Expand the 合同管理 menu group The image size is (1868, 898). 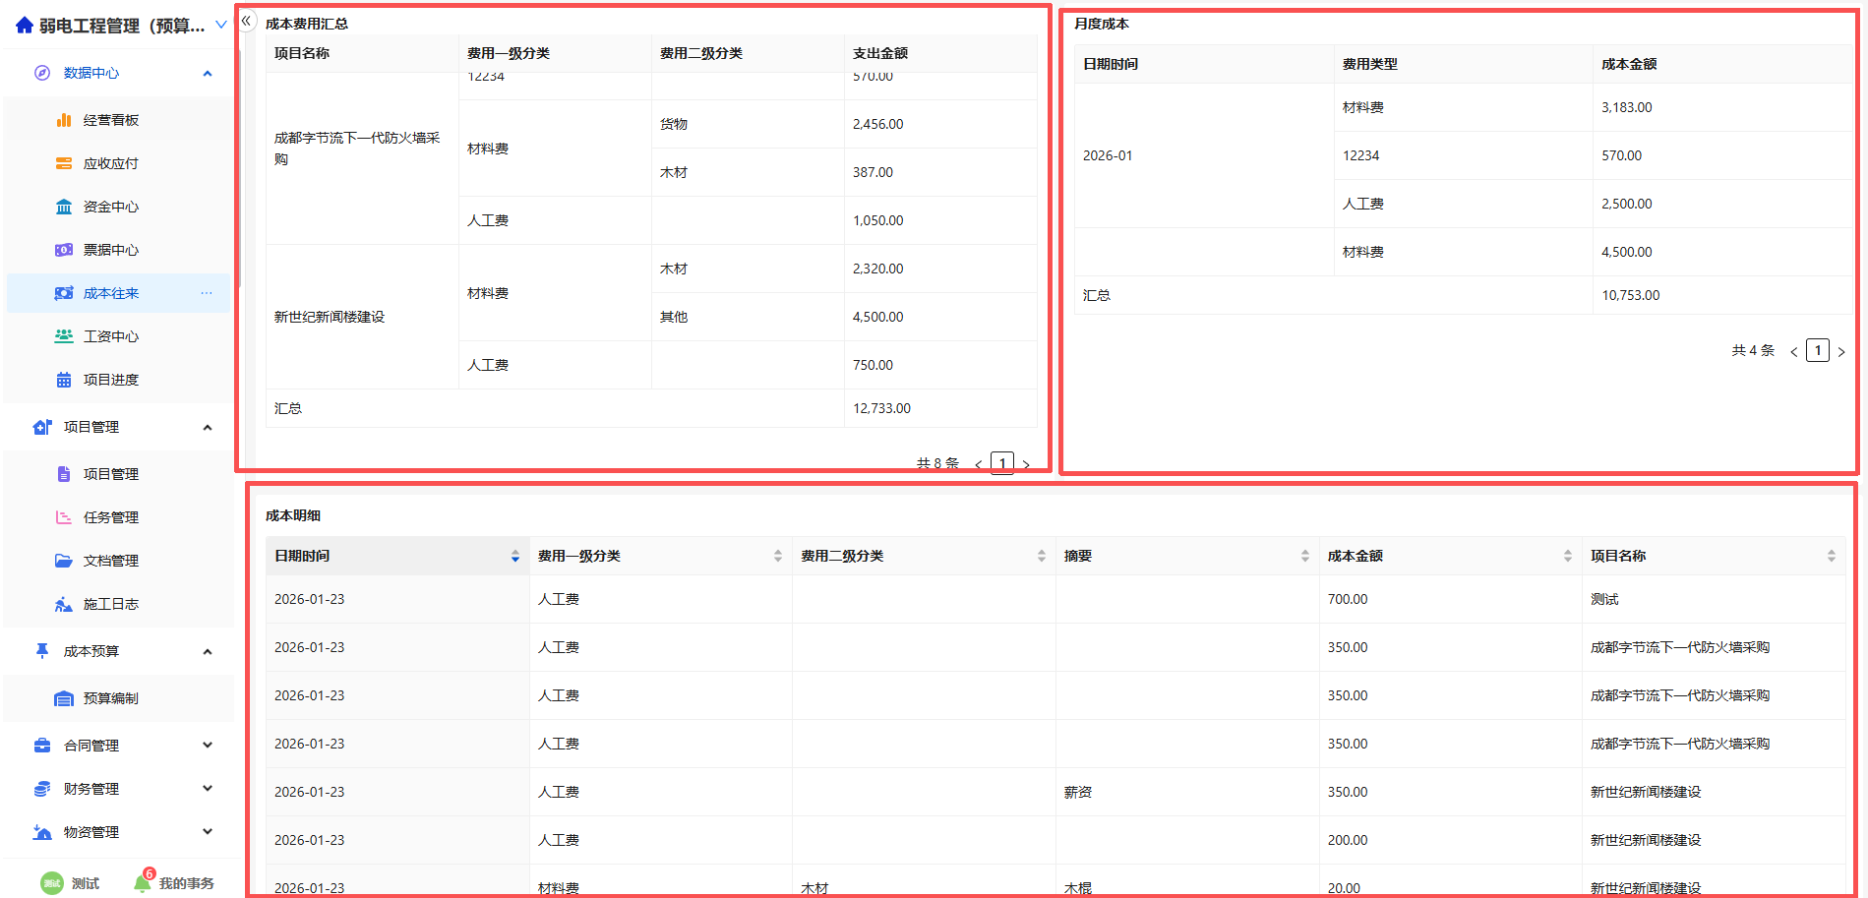(x=208, y=746)
